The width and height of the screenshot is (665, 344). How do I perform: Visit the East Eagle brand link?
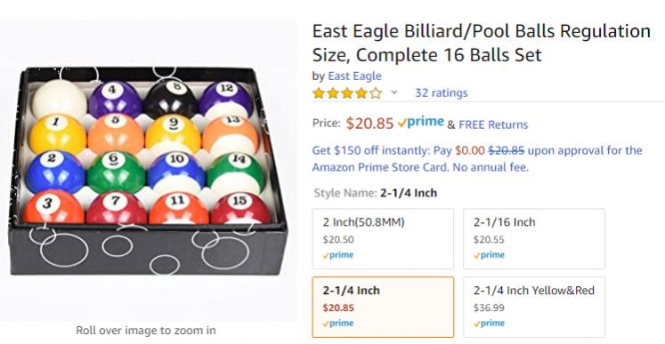(x=354, y=76)
